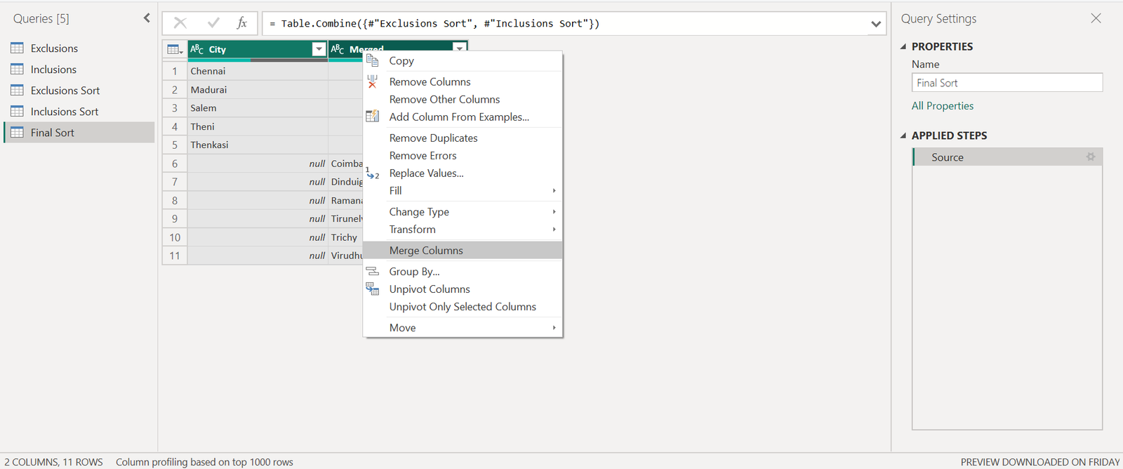Image resolution: width=1123 pixels, height=469 pixels.
Task: Click ABC data type icon of City column
Action: (x=197, y=49)
